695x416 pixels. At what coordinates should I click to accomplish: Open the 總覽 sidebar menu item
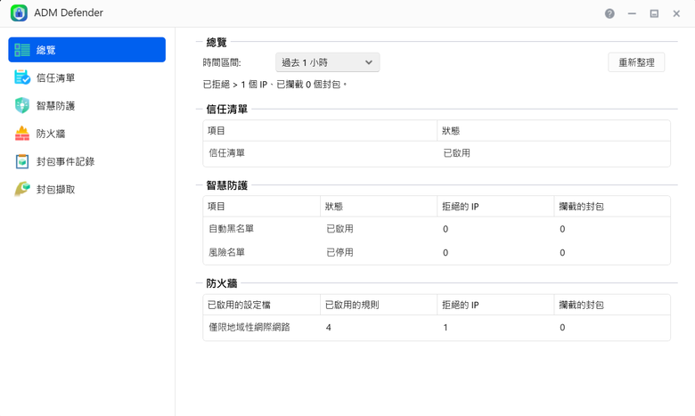(87, 50)
